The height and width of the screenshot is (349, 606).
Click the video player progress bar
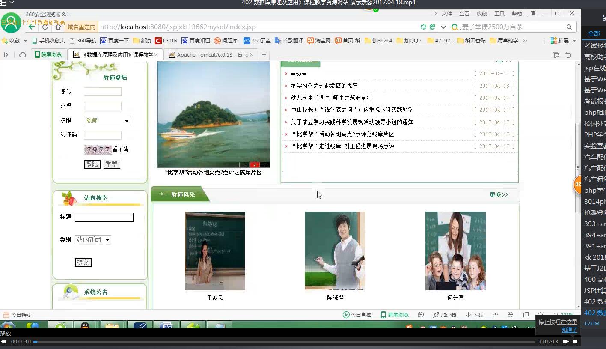tap(284, 342)
